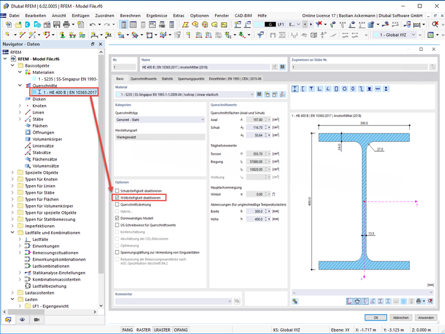Screen dimensions: 445x334
Task: Click the black color swatch beside LF1
Action: (x=270, y=25)
